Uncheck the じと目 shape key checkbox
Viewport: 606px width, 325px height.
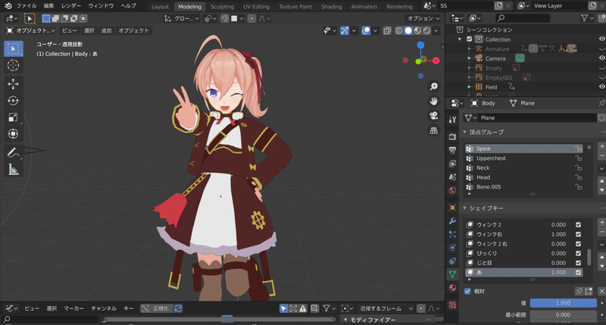(578, 263)
